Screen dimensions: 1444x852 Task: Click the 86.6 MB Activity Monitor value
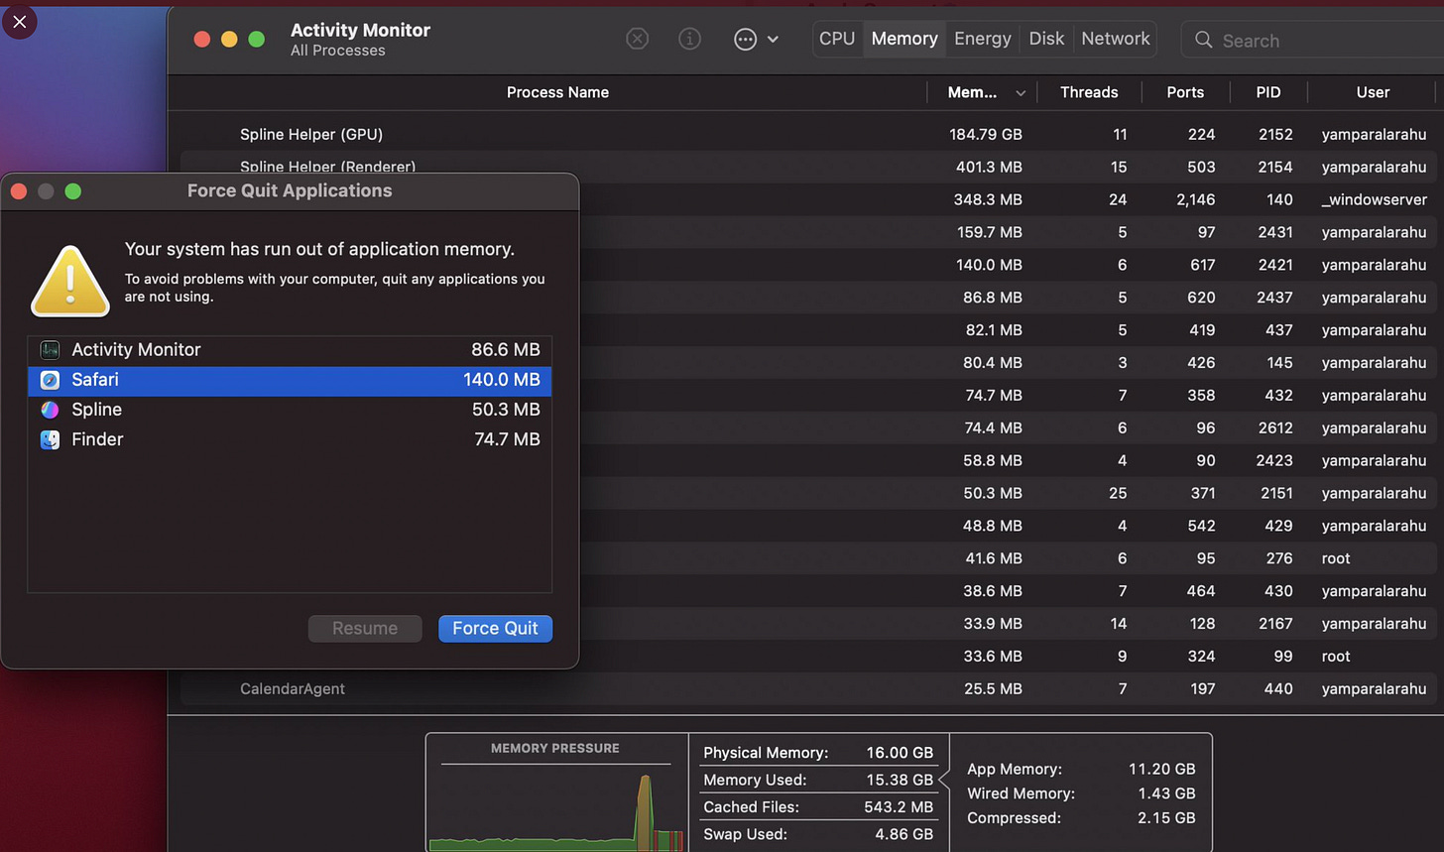[x=506, y=350]
